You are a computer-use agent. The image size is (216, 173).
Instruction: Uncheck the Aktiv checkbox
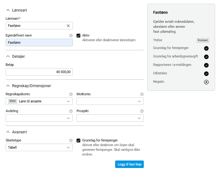click(x=78, y=36)
